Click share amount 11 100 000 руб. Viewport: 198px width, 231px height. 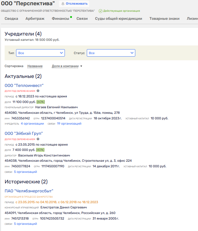[x=24, y=102]
